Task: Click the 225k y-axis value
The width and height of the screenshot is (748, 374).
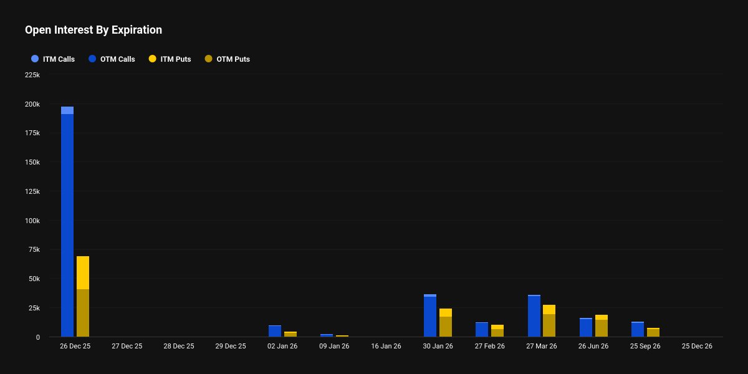Action: (x=32, y=75)
